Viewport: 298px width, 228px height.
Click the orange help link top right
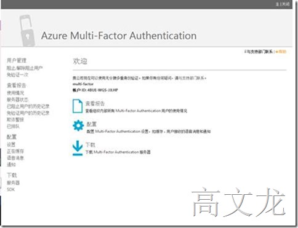pyautogui.click(x=281, y=52)
